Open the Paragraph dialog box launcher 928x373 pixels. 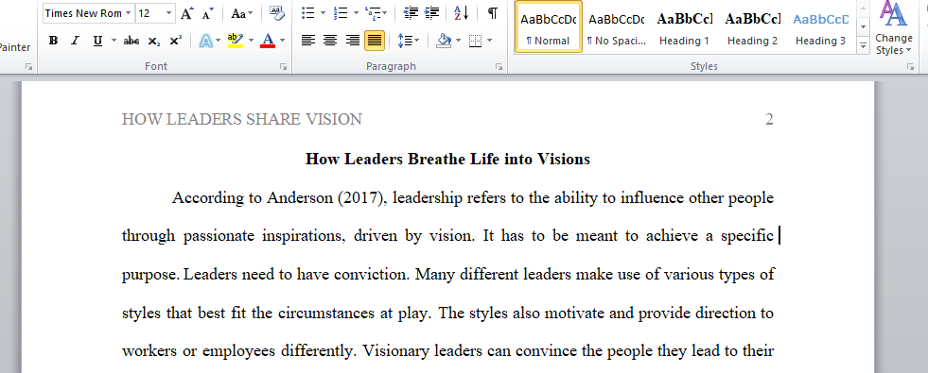[499, 67]
